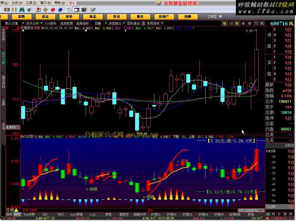
Task: Go to the 债券 section
Action: coord(69,17)
